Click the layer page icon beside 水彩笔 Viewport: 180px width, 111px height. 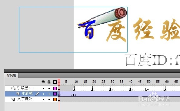[18, 94]
